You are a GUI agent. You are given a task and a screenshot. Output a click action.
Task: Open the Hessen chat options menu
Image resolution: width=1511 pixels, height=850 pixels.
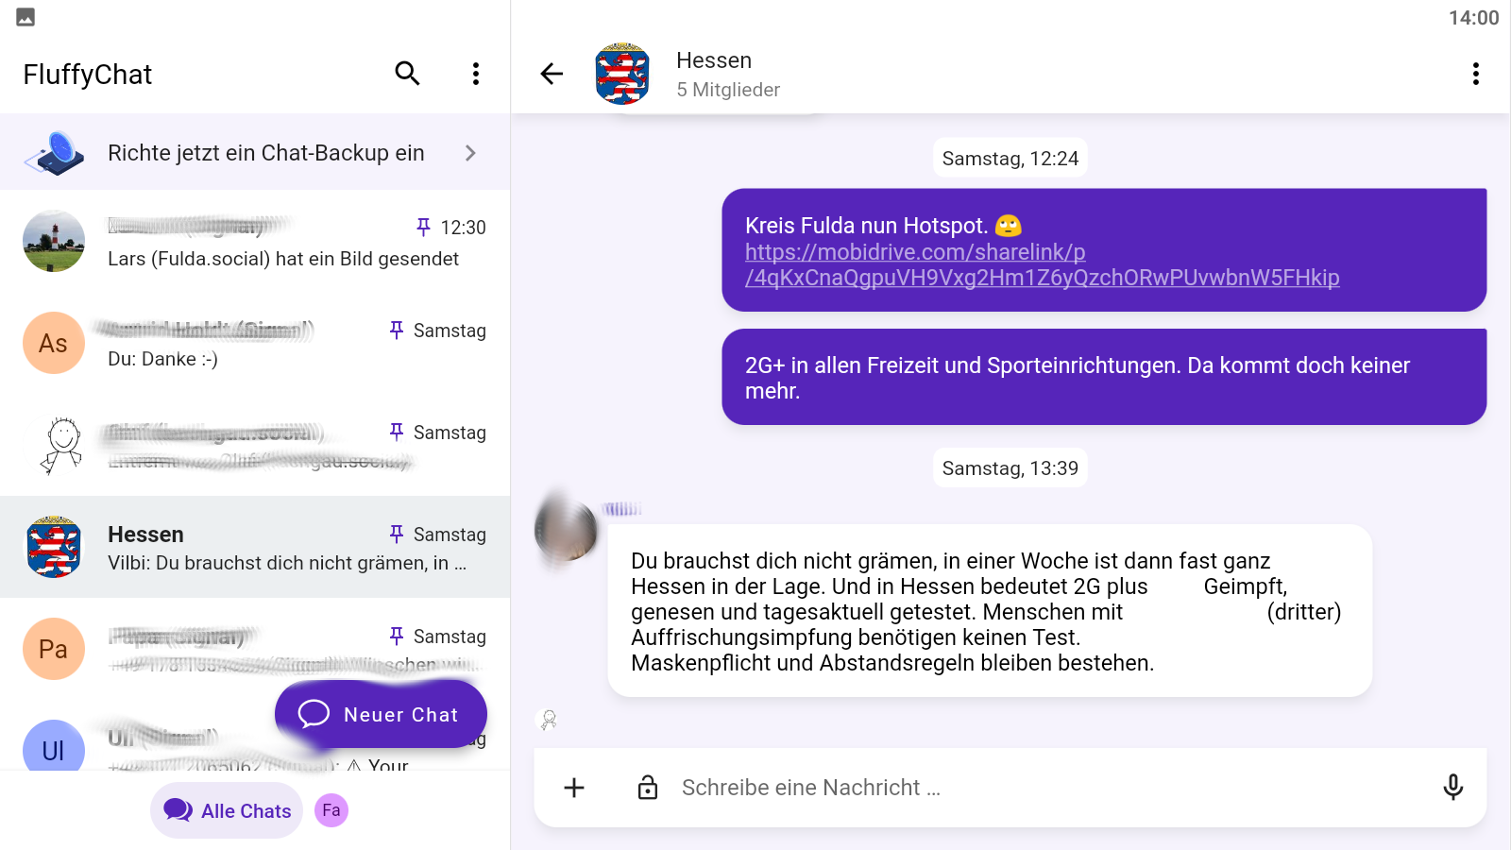click(x=1476, y=74)
